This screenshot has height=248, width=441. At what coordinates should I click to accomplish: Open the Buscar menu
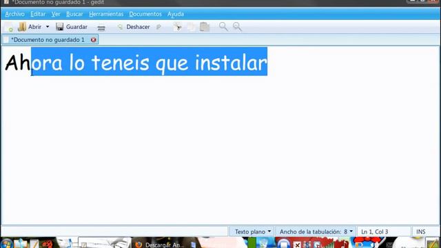click(74, 14)
